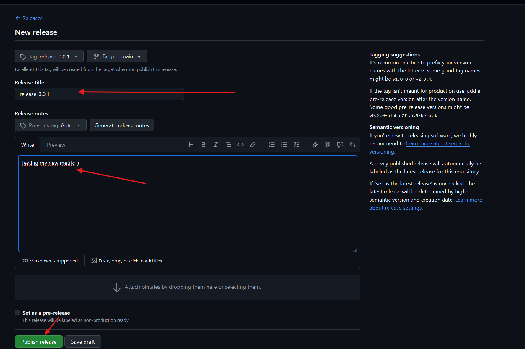Open the Tag release-0.0.1 dropdown
This screenshot has height=349, width=525.
[x=49, y=56]
